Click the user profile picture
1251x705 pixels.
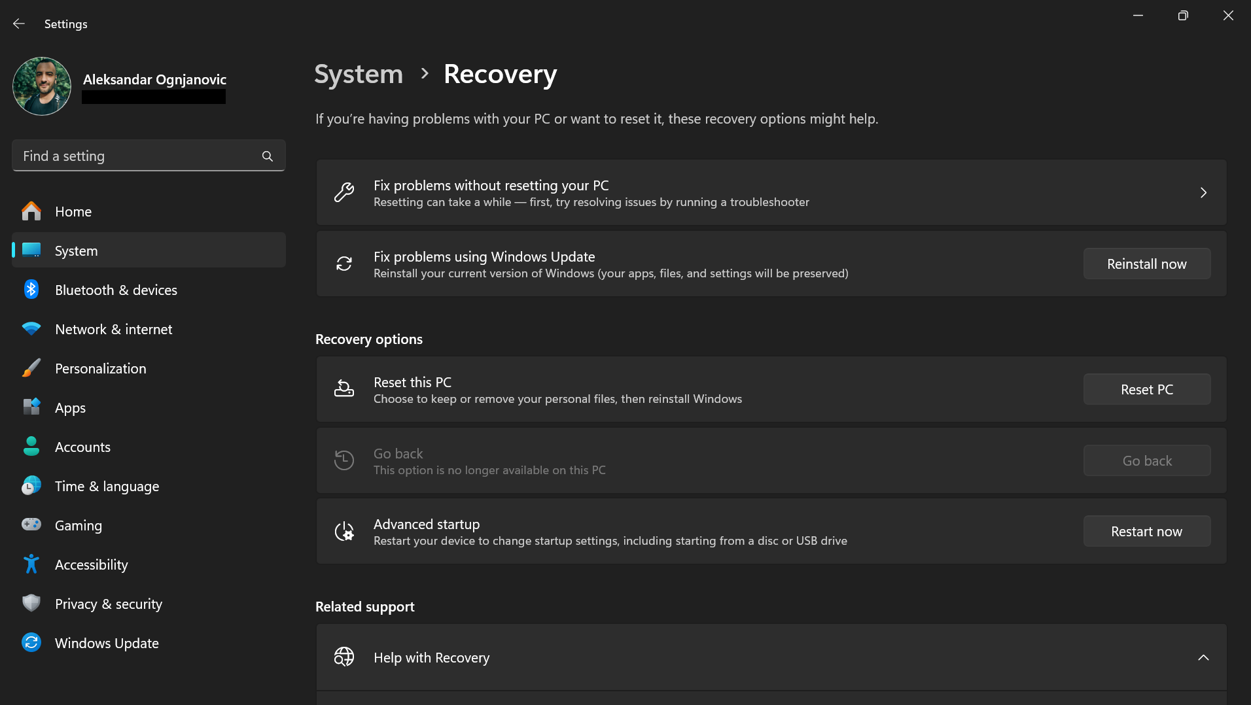pos(42,86)
